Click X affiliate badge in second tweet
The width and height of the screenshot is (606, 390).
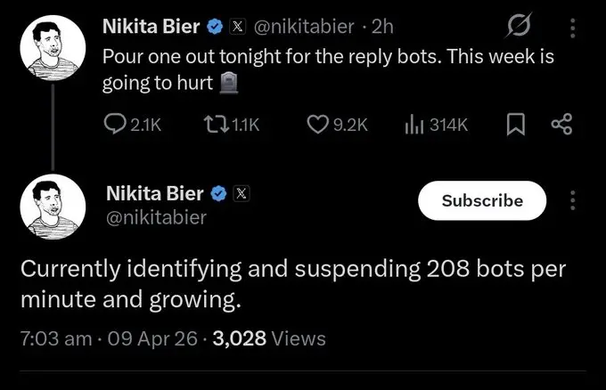click(x=241, y=192)
